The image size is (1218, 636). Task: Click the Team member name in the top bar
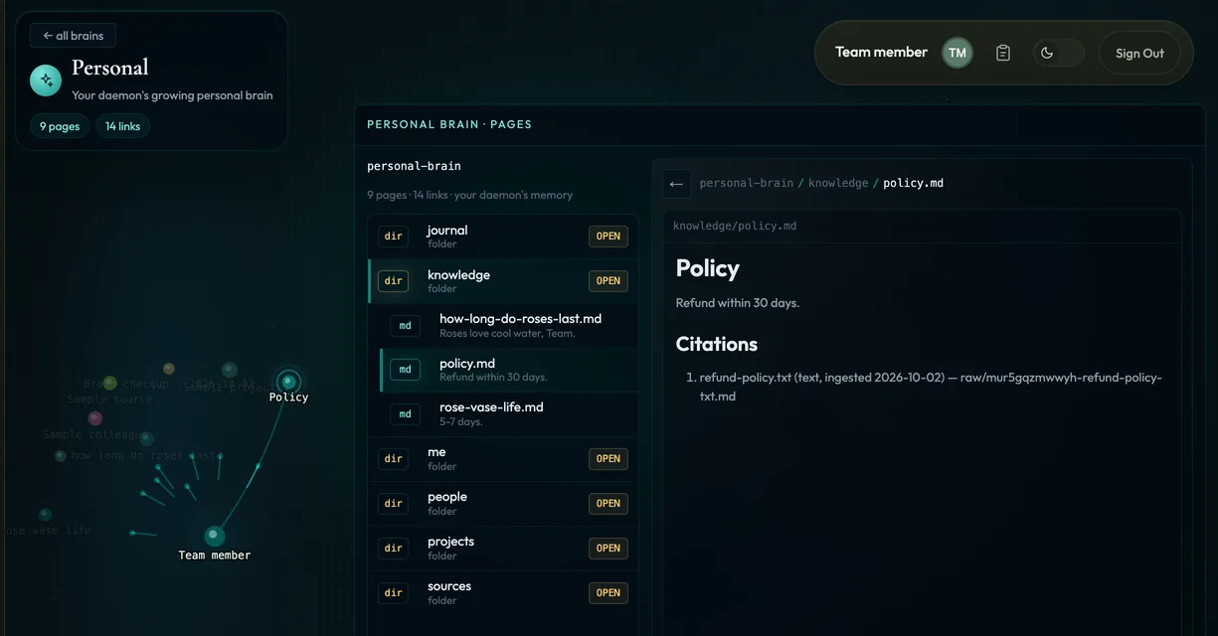coord(881,53)
